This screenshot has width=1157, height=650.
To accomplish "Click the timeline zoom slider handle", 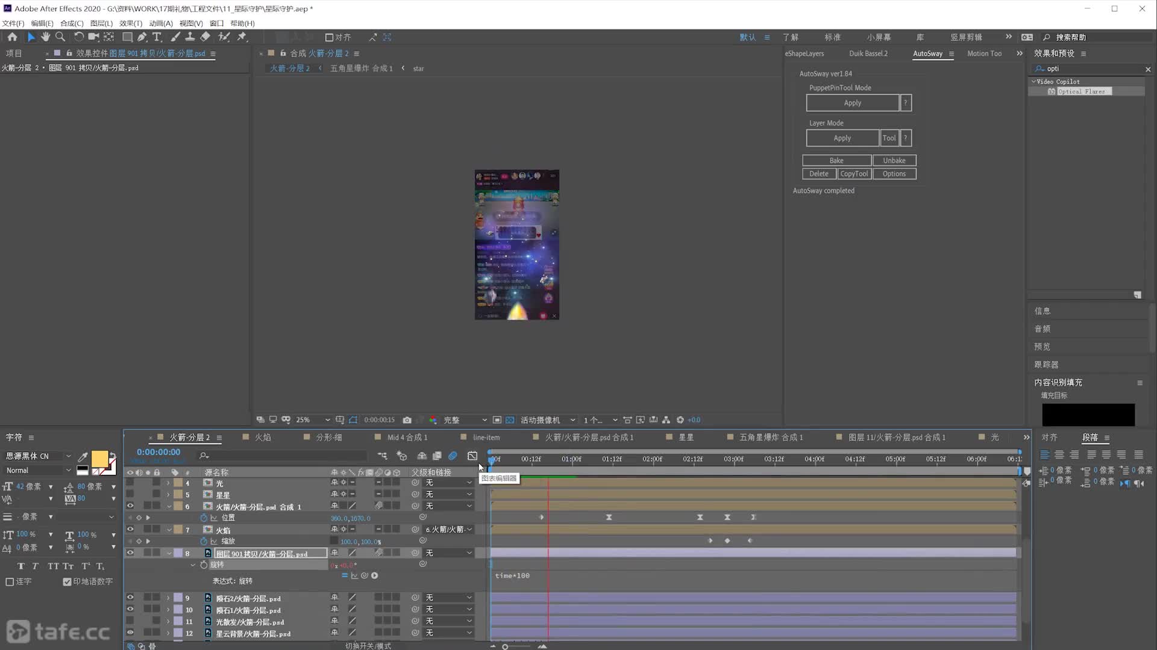I will 505,646.
